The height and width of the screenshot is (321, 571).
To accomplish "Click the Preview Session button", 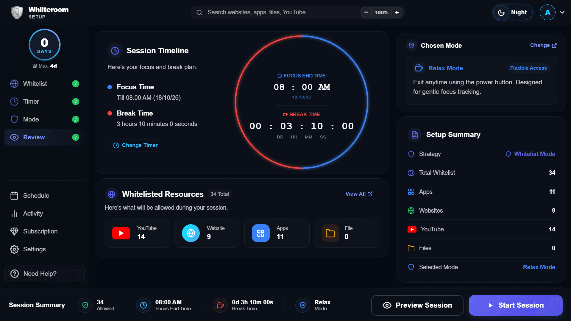I will (417, 305).
